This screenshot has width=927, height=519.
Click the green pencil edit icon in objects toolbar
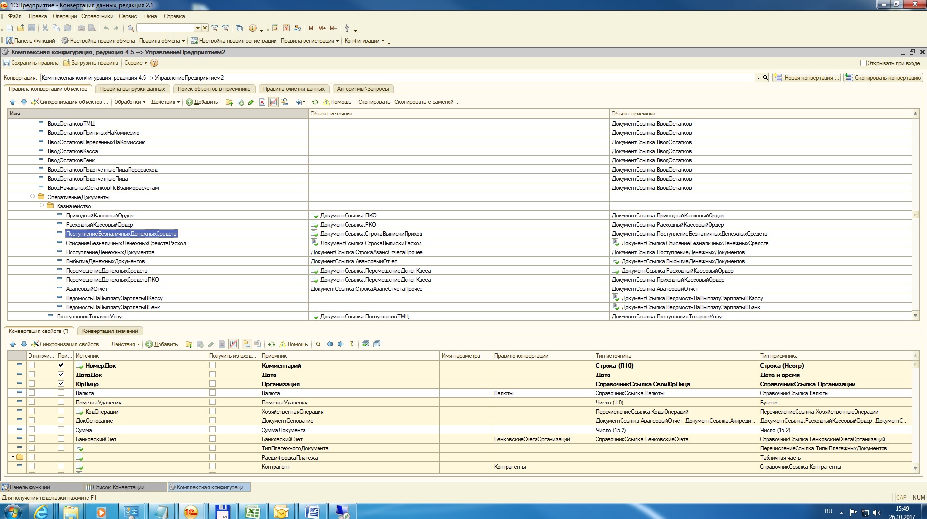click(251, 102)
